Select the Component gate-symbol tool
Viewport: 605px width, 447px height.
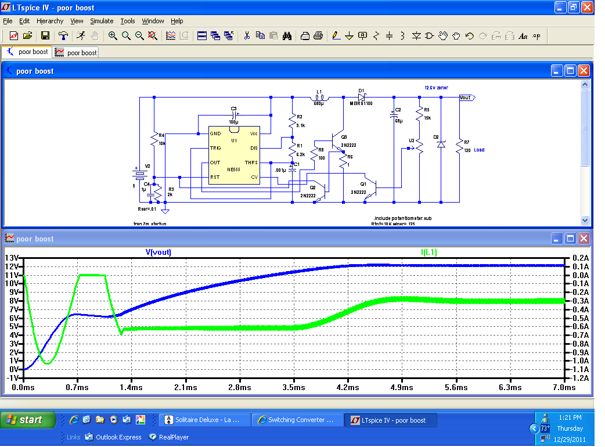(430, 36)
